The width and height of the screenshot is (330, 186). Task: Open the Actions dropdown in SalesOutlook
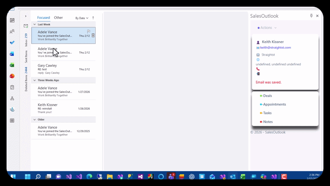(267, 28)
